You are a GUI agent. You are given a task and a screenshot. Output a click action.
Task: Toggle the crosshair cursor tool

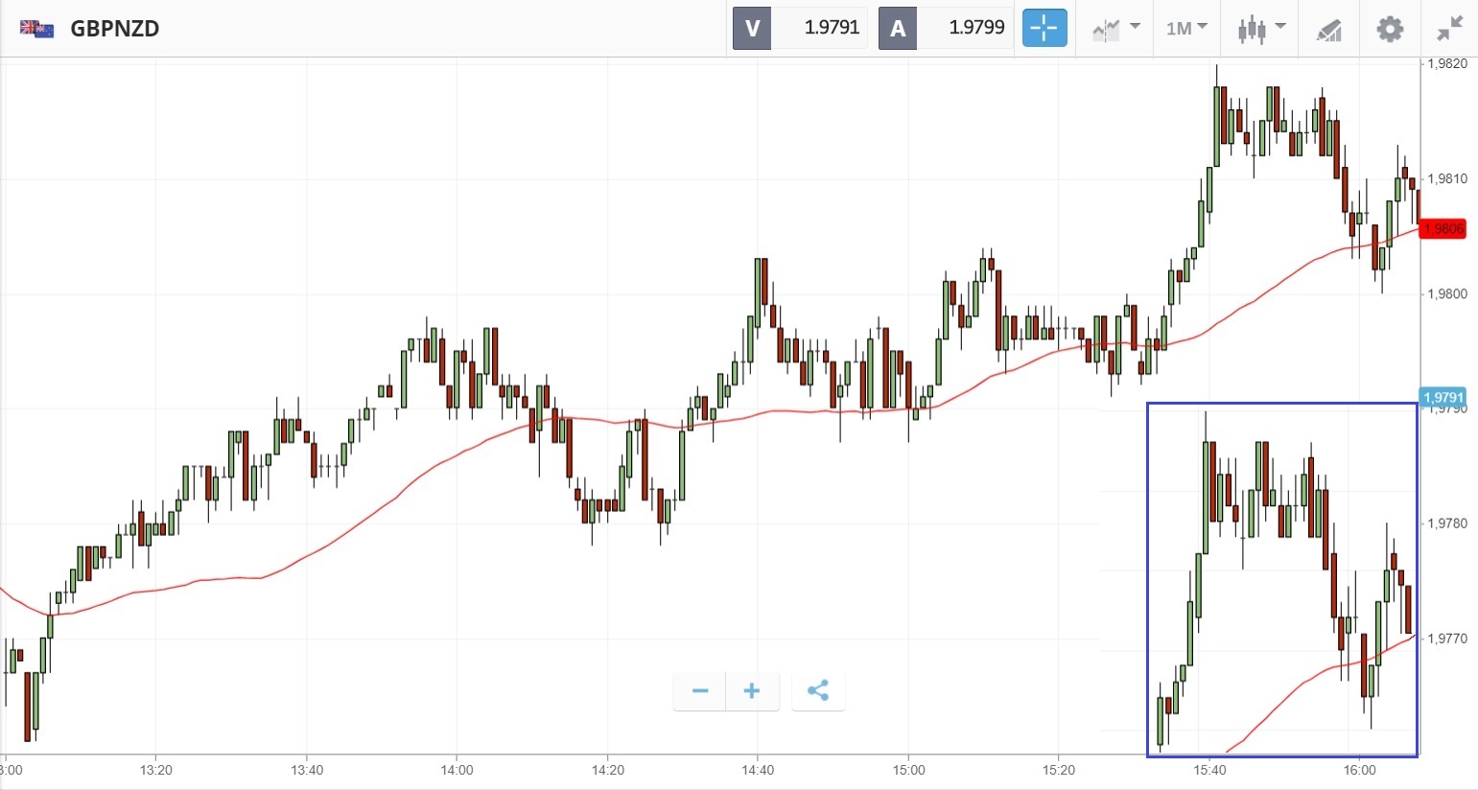(x=1044, y=29)
